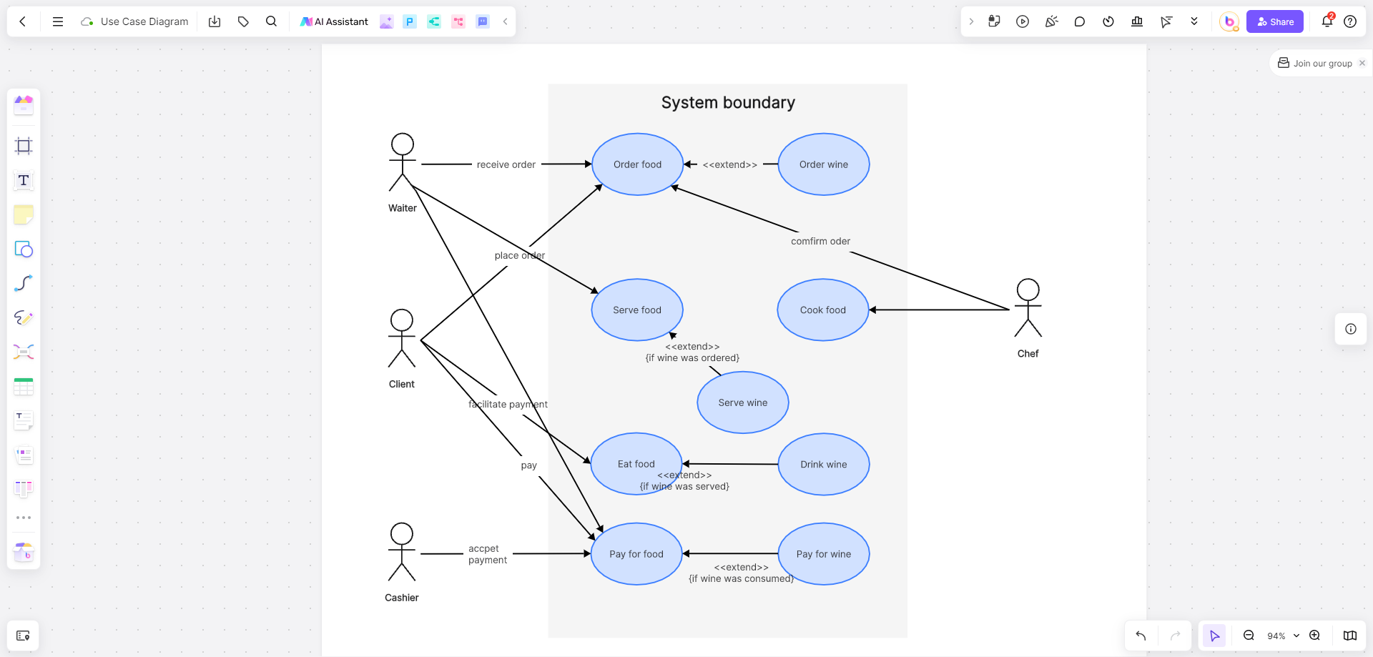Open the hamburger main menu
The height and width of the screenshot is (657, 1373).
(x=58, y=21)
